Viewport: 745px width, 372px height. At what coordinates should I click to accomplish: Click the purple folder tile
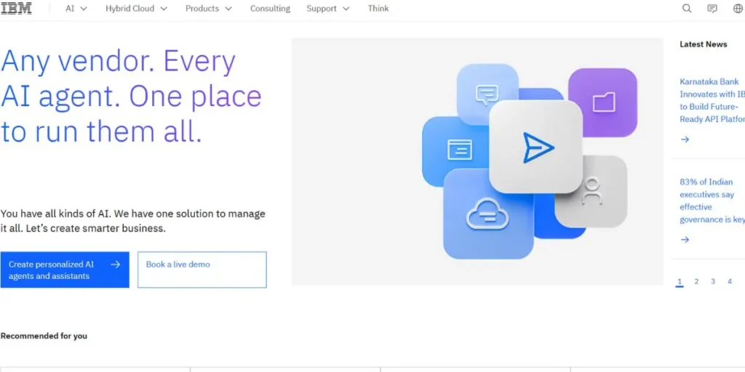602,102
